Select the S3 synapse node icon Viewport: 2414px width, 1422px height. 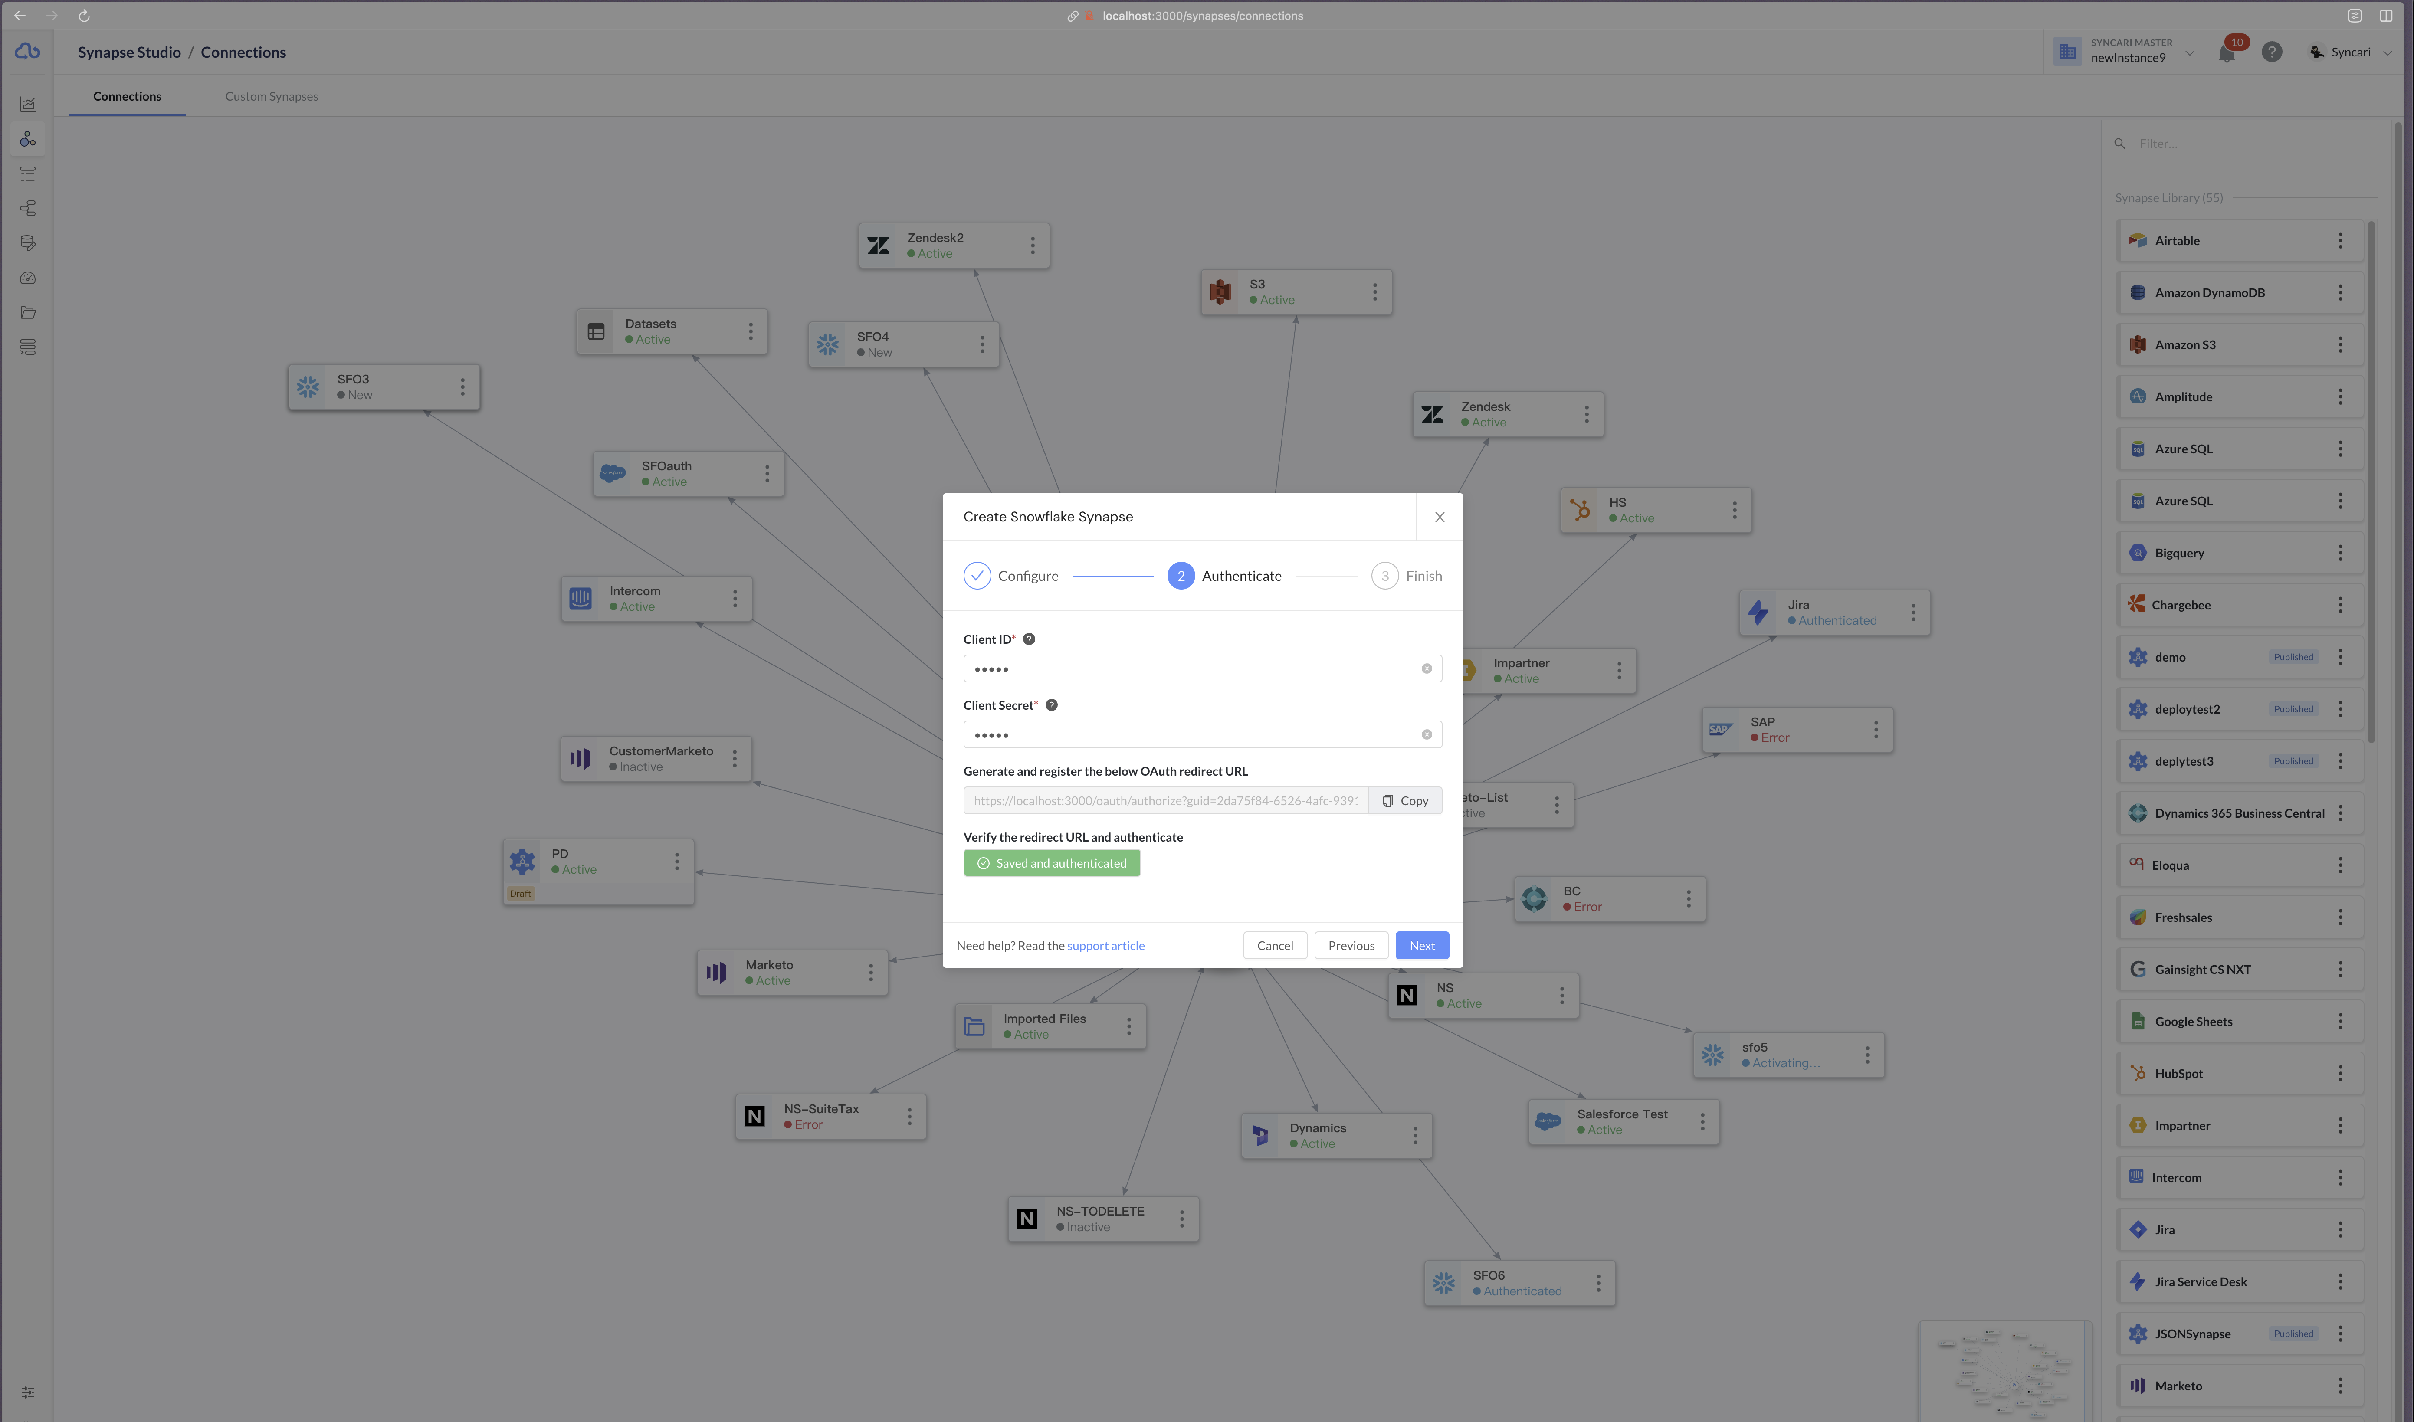click(x=1220, y=292)
